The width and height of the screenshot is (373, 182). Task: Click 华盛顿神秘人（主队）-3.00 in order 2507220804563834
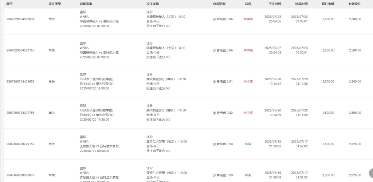[x=166, y=17]
